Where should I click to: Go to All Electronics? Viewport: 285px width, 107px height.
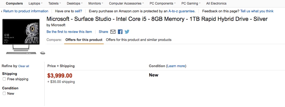coord(216,3)
